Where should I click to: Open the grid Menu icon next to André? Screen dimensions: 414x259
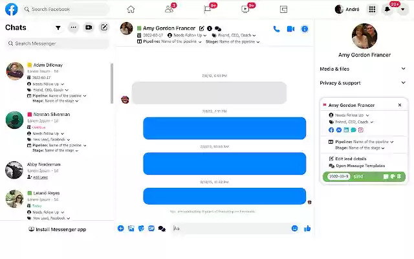coord(372,10)
